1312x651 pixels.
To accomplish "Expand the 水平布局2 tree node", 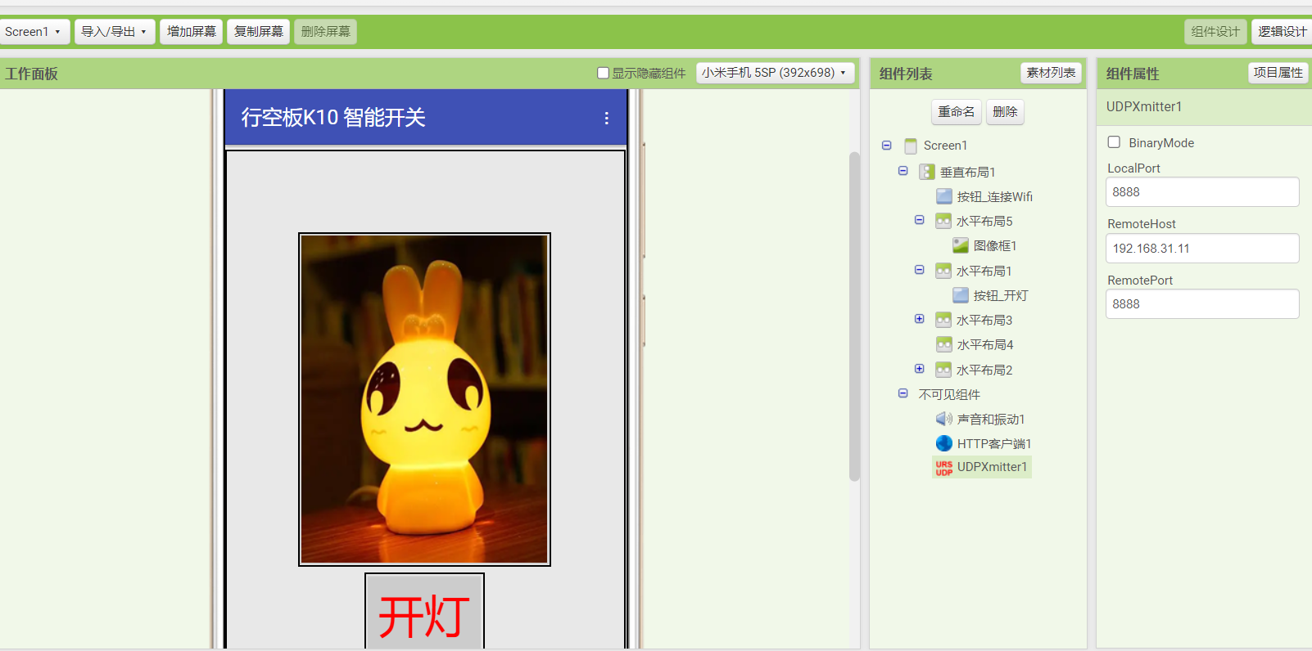I will click(919, 369).
